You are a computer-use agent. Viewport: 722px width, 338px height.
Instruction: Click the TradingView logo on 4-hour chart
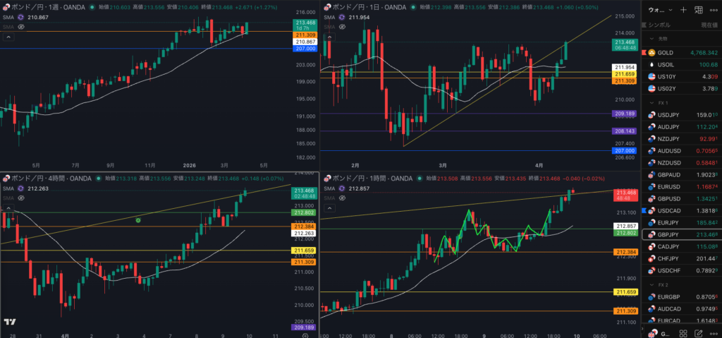(x=10, y=322)
